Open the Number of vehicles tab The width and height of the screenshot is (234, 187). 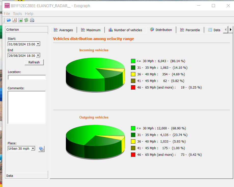pyautogui.click(x=125, y=30)
